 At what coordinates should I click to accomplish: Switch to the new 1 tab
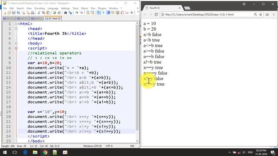click(x=9, y=18)
